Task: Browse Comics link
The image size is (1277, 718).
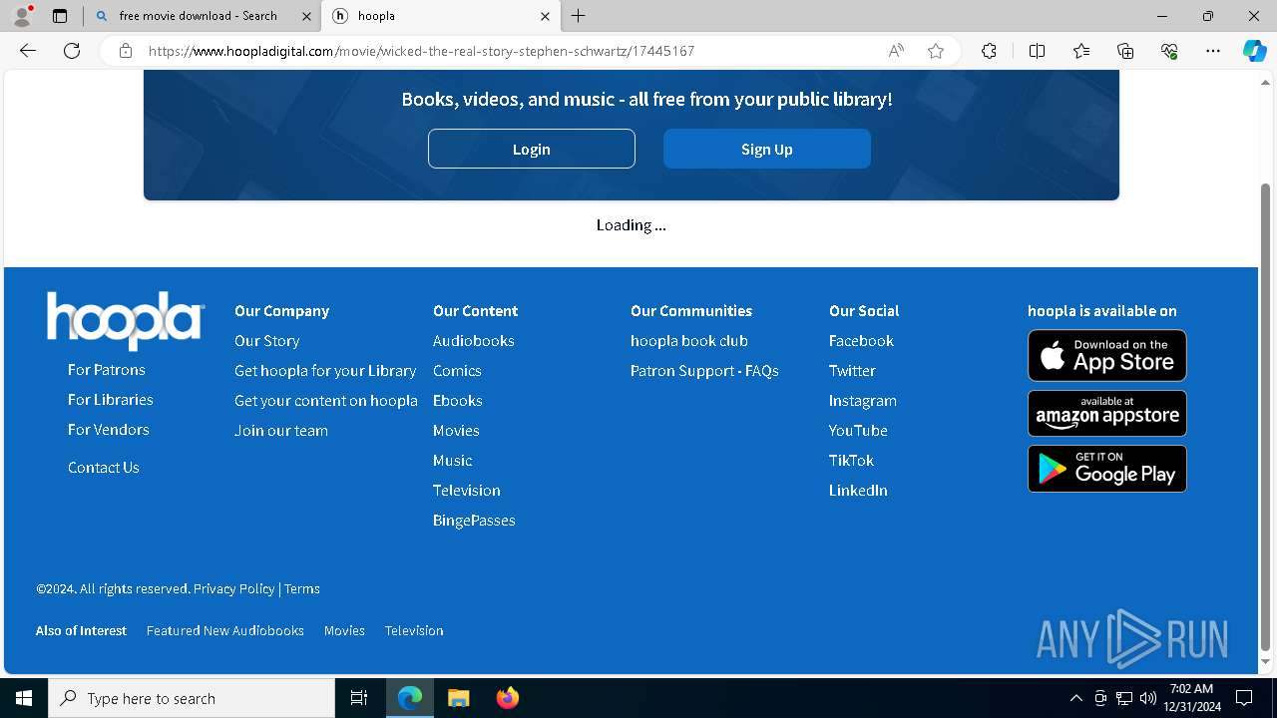Action: click(457, 370)
